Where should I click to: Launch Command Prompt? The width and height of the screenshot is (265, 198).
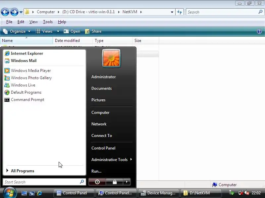(x=24, y=100)
